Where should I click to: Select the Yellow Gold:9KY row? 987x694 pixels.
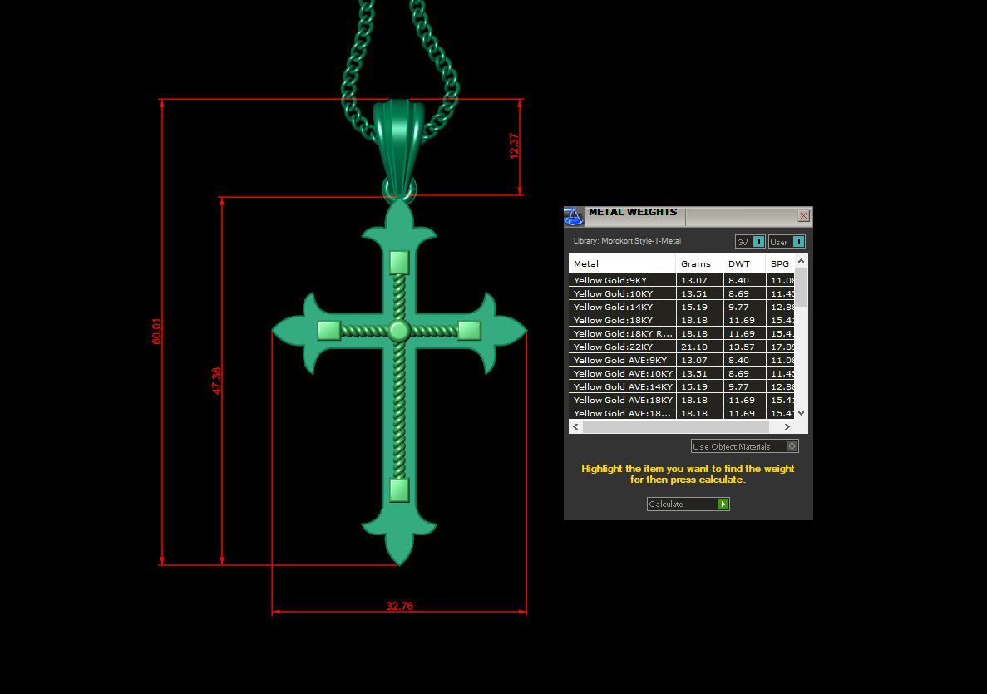(682, 281)
